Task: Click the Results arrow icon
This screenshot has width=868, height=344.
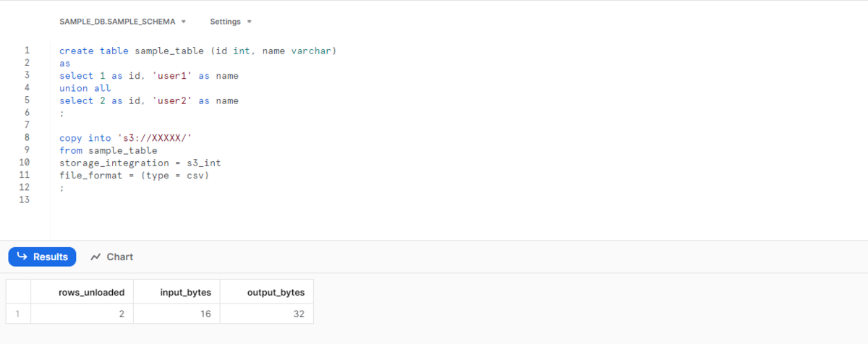Action: pos(22,257)
